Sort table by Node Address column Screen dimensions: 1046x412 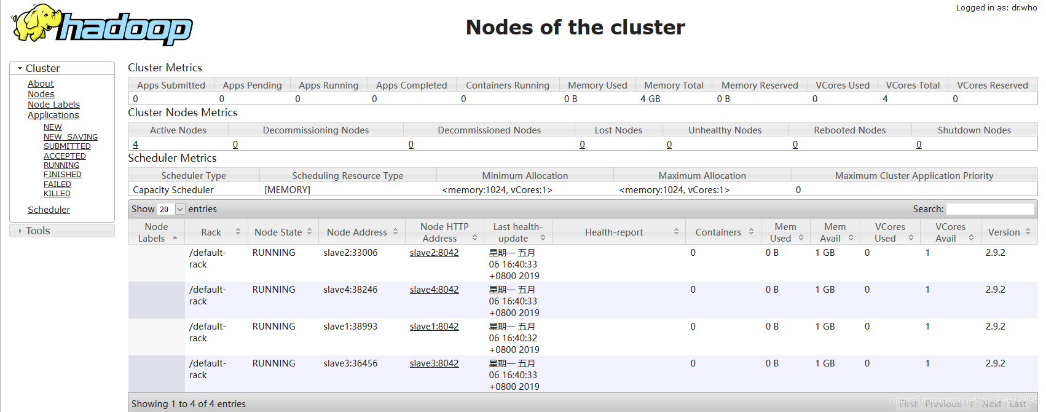click(x=362, y=232)
